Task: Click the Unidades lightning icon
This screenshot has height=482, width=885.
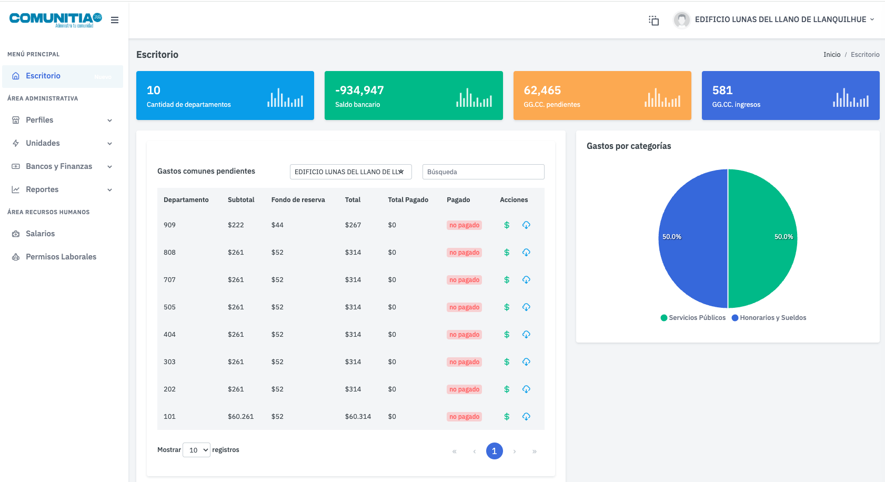Action: [16, 143]
